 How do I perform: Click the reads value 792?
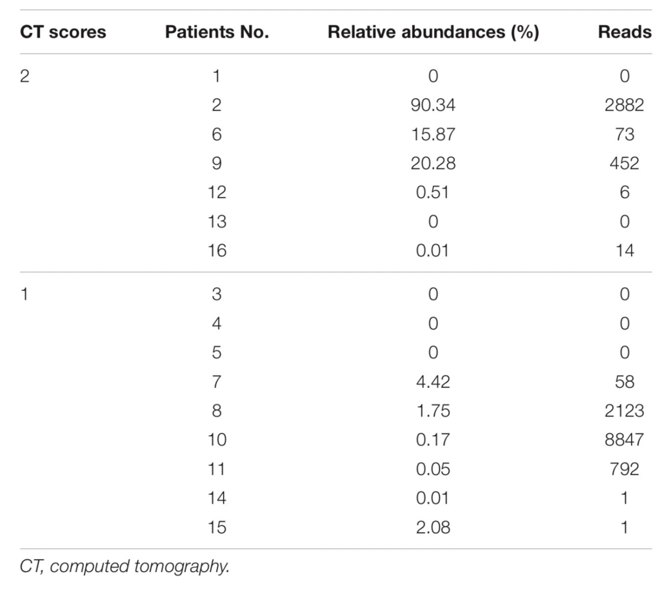(x=624, y=469)
